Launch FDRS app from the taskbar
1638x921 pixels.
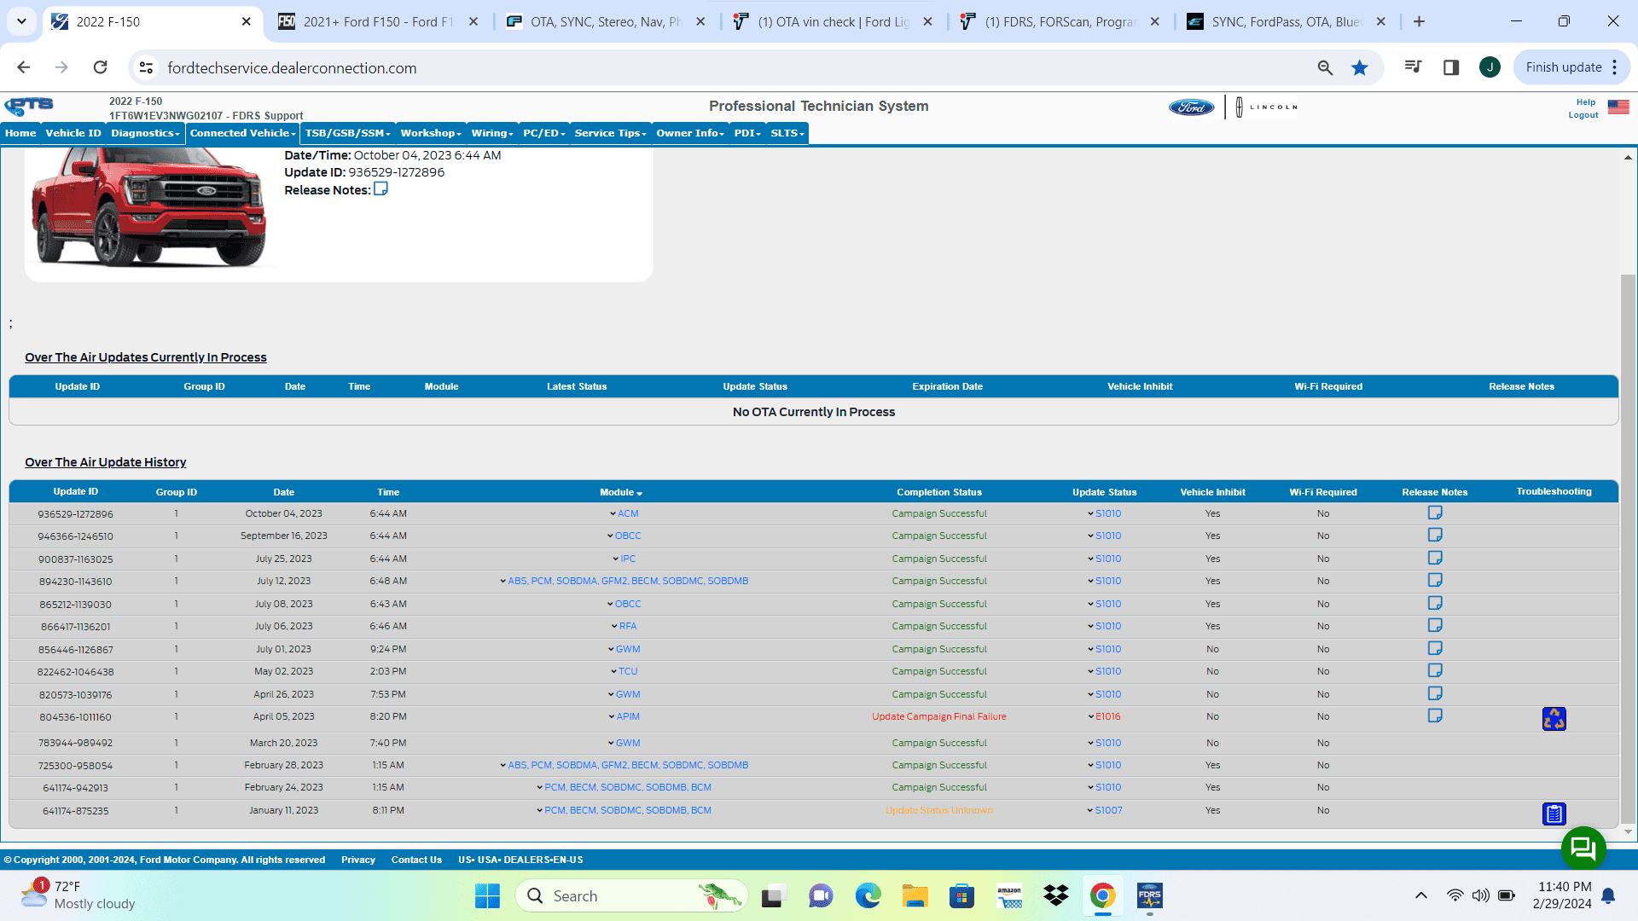tap(1149, 896)
